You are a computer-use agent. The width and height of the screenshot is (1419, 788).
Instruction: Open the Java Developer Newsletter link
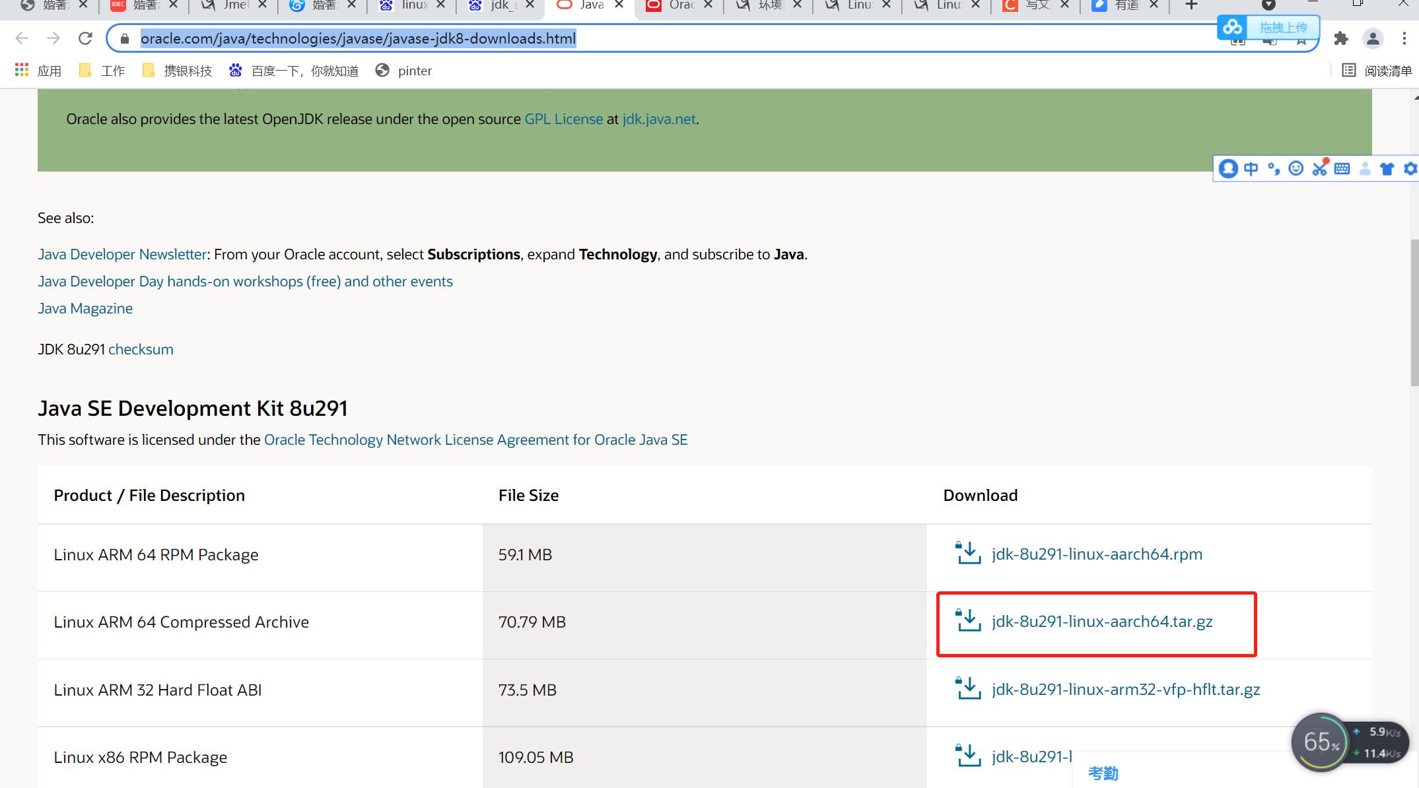(x=122, y=255)
